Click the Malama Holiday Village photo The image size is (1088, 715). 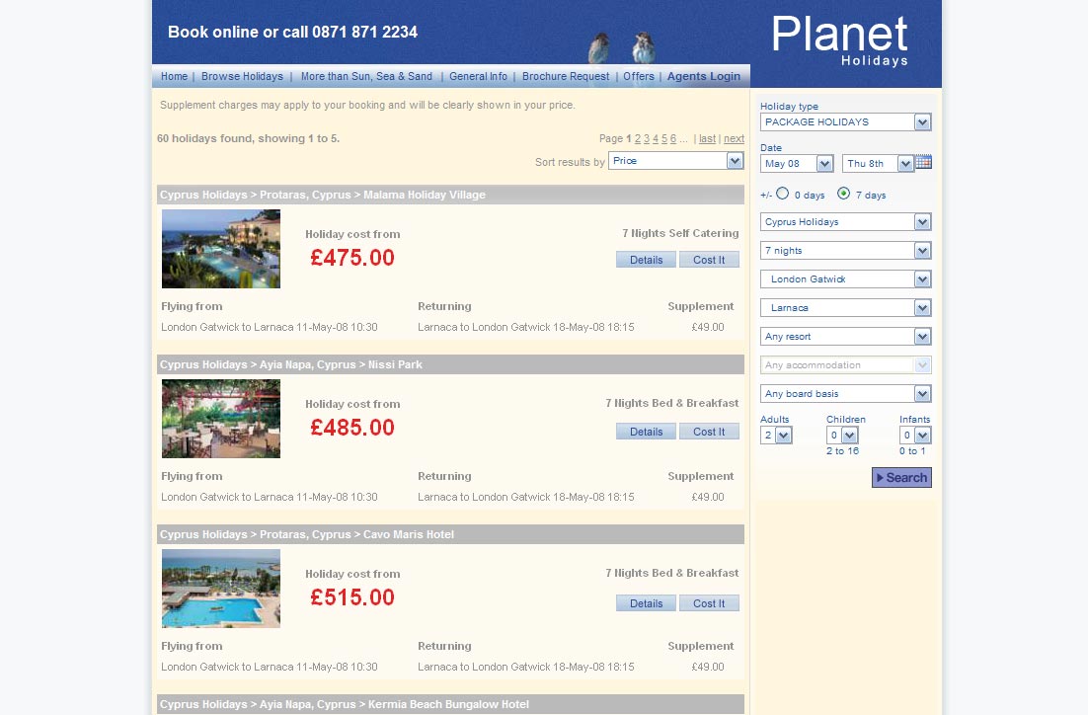tap(221, 249)
